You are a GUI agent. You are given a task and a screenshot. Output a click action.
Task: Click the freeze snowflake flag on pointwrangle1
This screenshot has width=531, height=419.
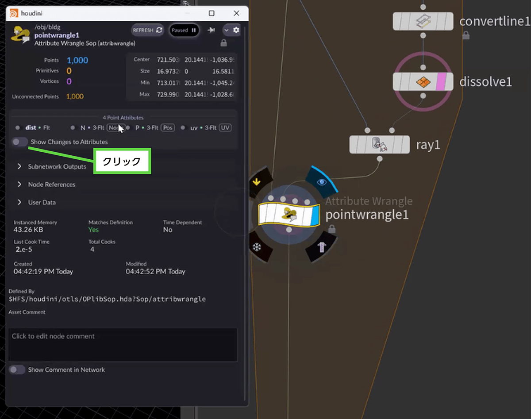coord(257,247)
